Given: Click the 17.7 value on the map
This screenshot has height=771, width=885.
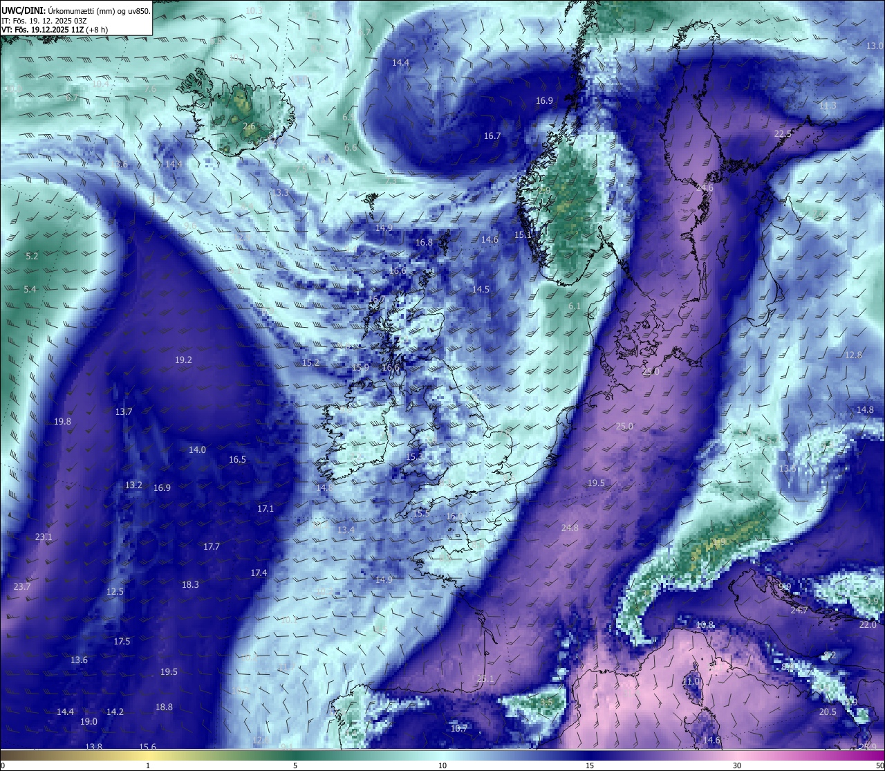Looking at the screenshot, I should click(212, 546).
